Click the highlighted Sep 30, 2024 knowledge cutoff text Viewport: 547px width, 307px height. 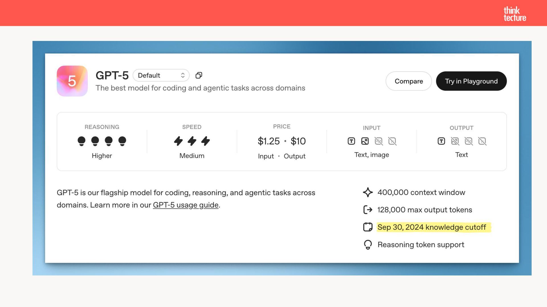tap(432, 227)
